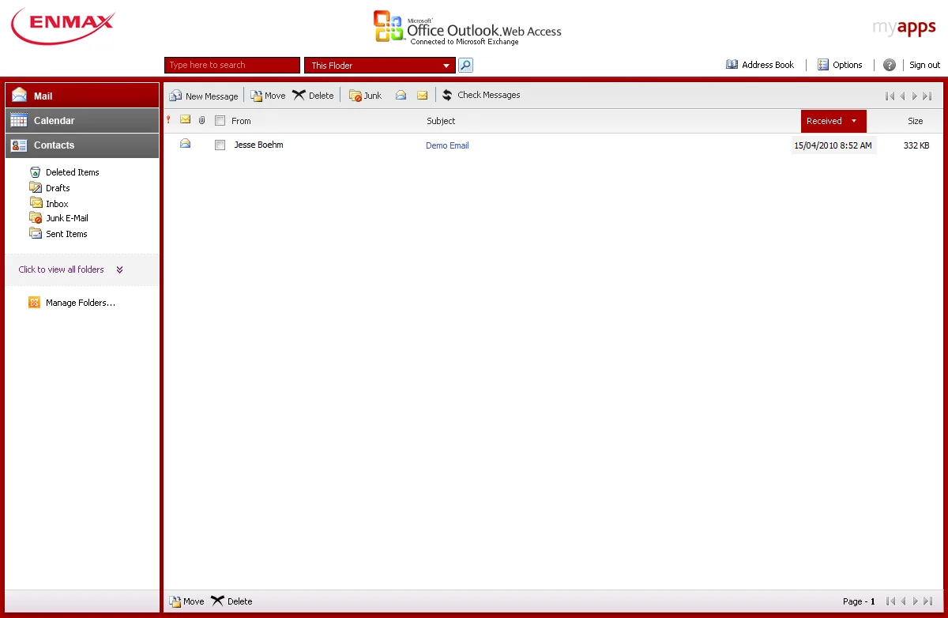Go to first page in top pager
The image size is (948, 618).
coord(890,96)
